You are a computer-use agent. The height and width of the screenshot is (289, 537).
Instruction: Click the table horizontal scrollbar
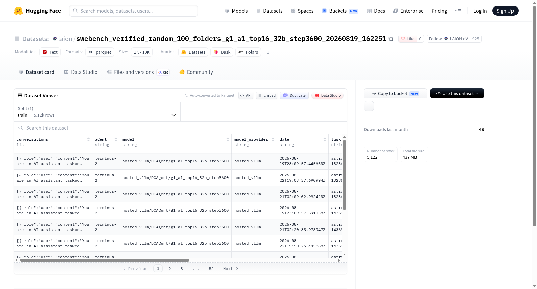(x=105, y=260)
